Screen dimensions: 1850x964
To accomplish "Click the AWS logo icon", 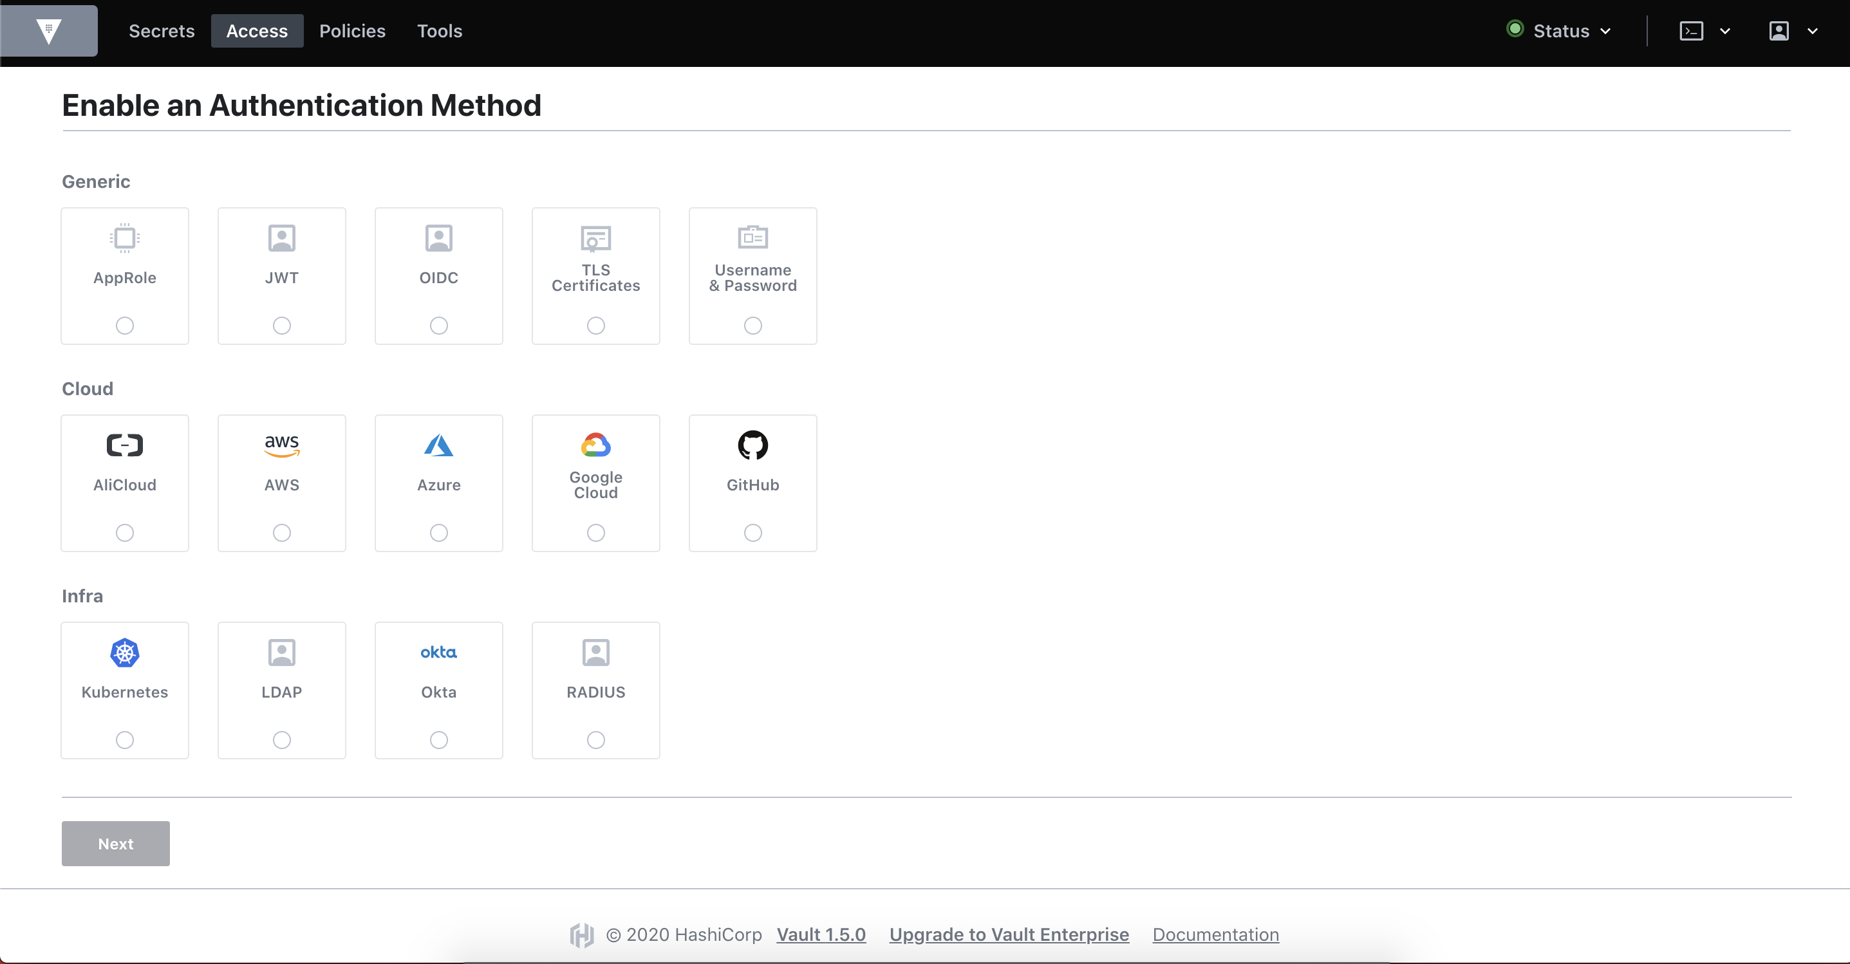I will pyautogui.click(x=281, y=445).
